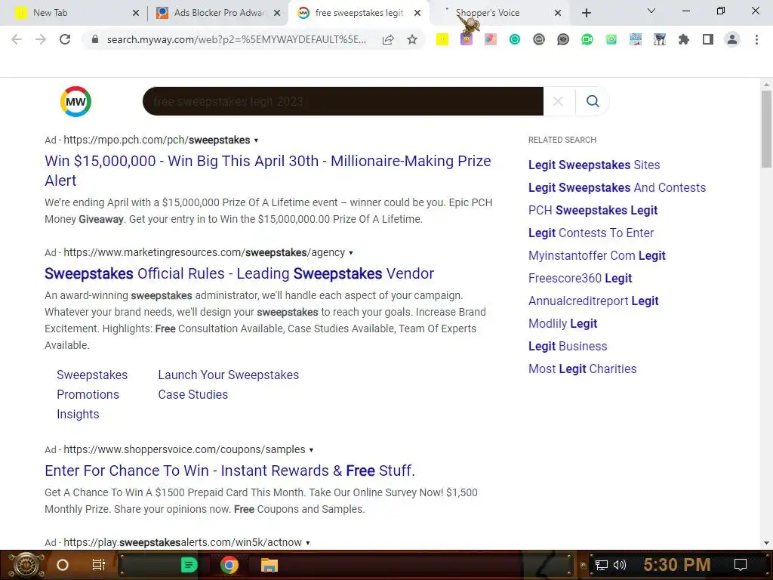
Task: Click Insights sitelink
Action: (78, 415)
